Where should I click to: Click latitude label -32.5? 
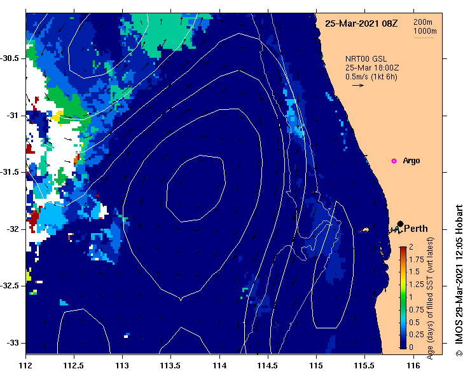pos(10,286)
